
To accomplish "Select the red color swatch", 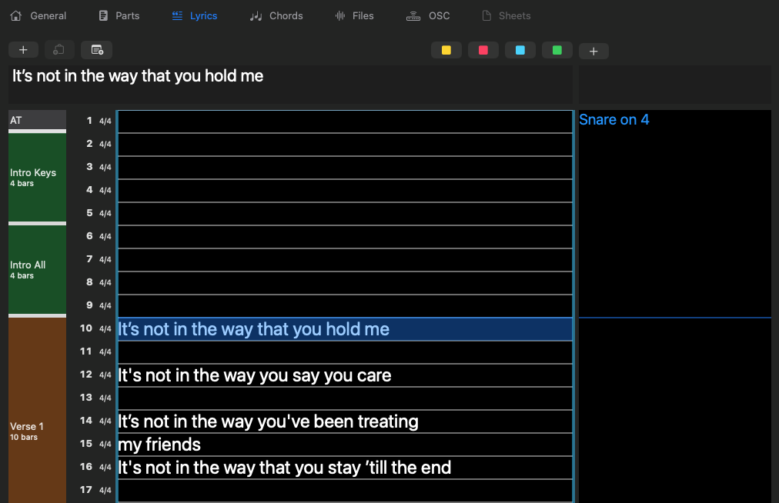I will (483, 49).
